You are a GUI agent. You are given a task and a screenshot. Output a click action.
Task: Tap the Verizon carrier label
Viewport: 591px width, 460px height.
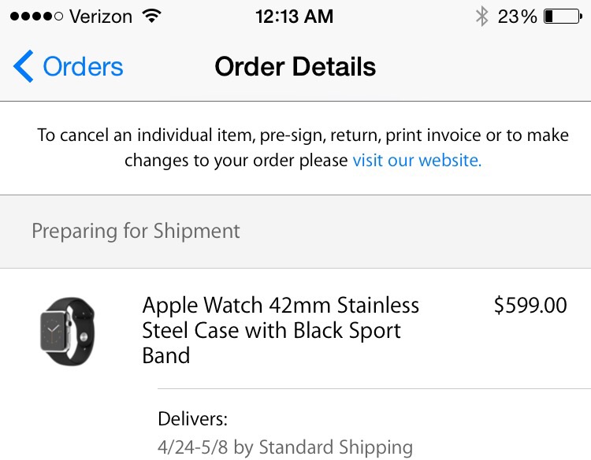pos(101,17)
